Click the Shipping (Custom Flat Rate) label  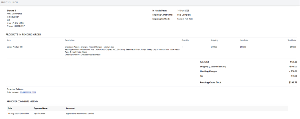[x=213, y=67]
